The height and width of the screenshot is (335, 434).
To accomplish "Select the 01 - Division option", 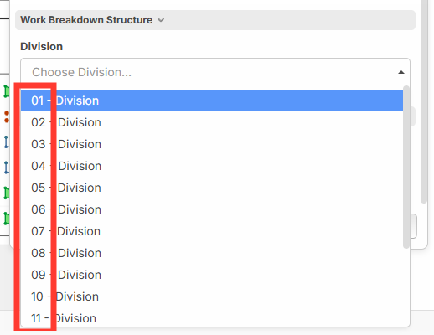I will (212, 100).
